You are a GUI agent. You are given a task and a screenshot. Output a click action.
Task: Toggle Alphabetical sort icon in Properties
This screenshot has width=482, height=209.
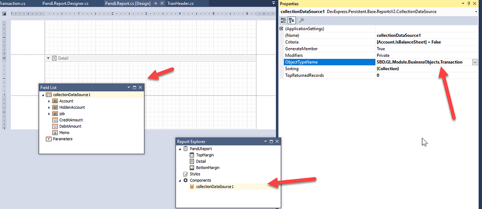coord(291,20)
